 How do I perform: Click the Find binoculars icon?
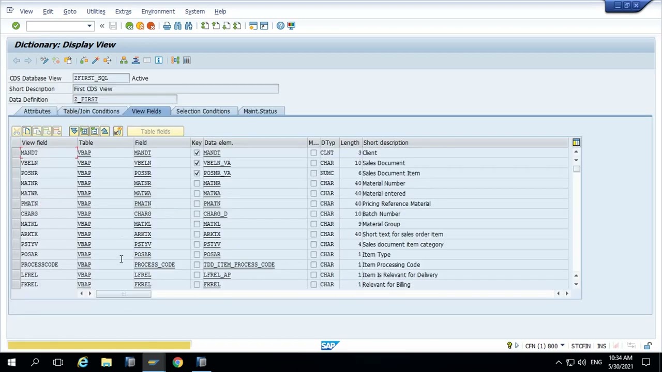[x=178, y=26]
